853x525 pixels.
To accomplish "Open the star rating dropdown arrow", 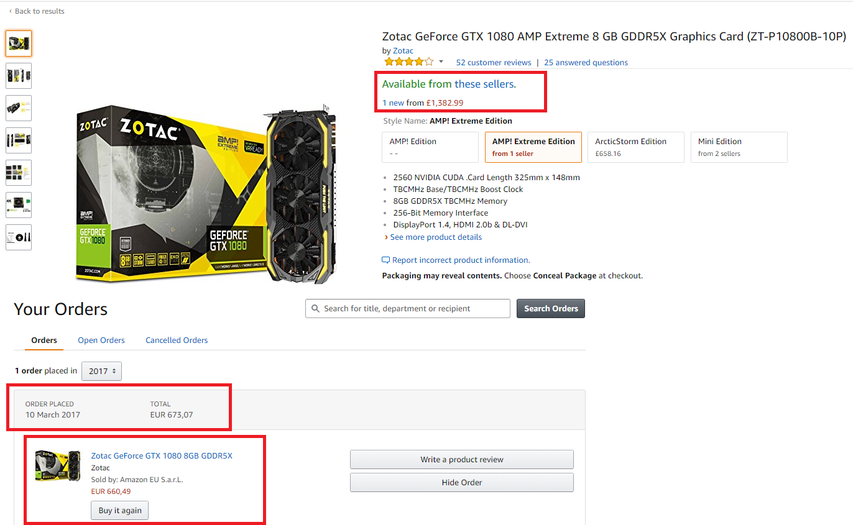I will pyautogui.click(x=441, y=62).
